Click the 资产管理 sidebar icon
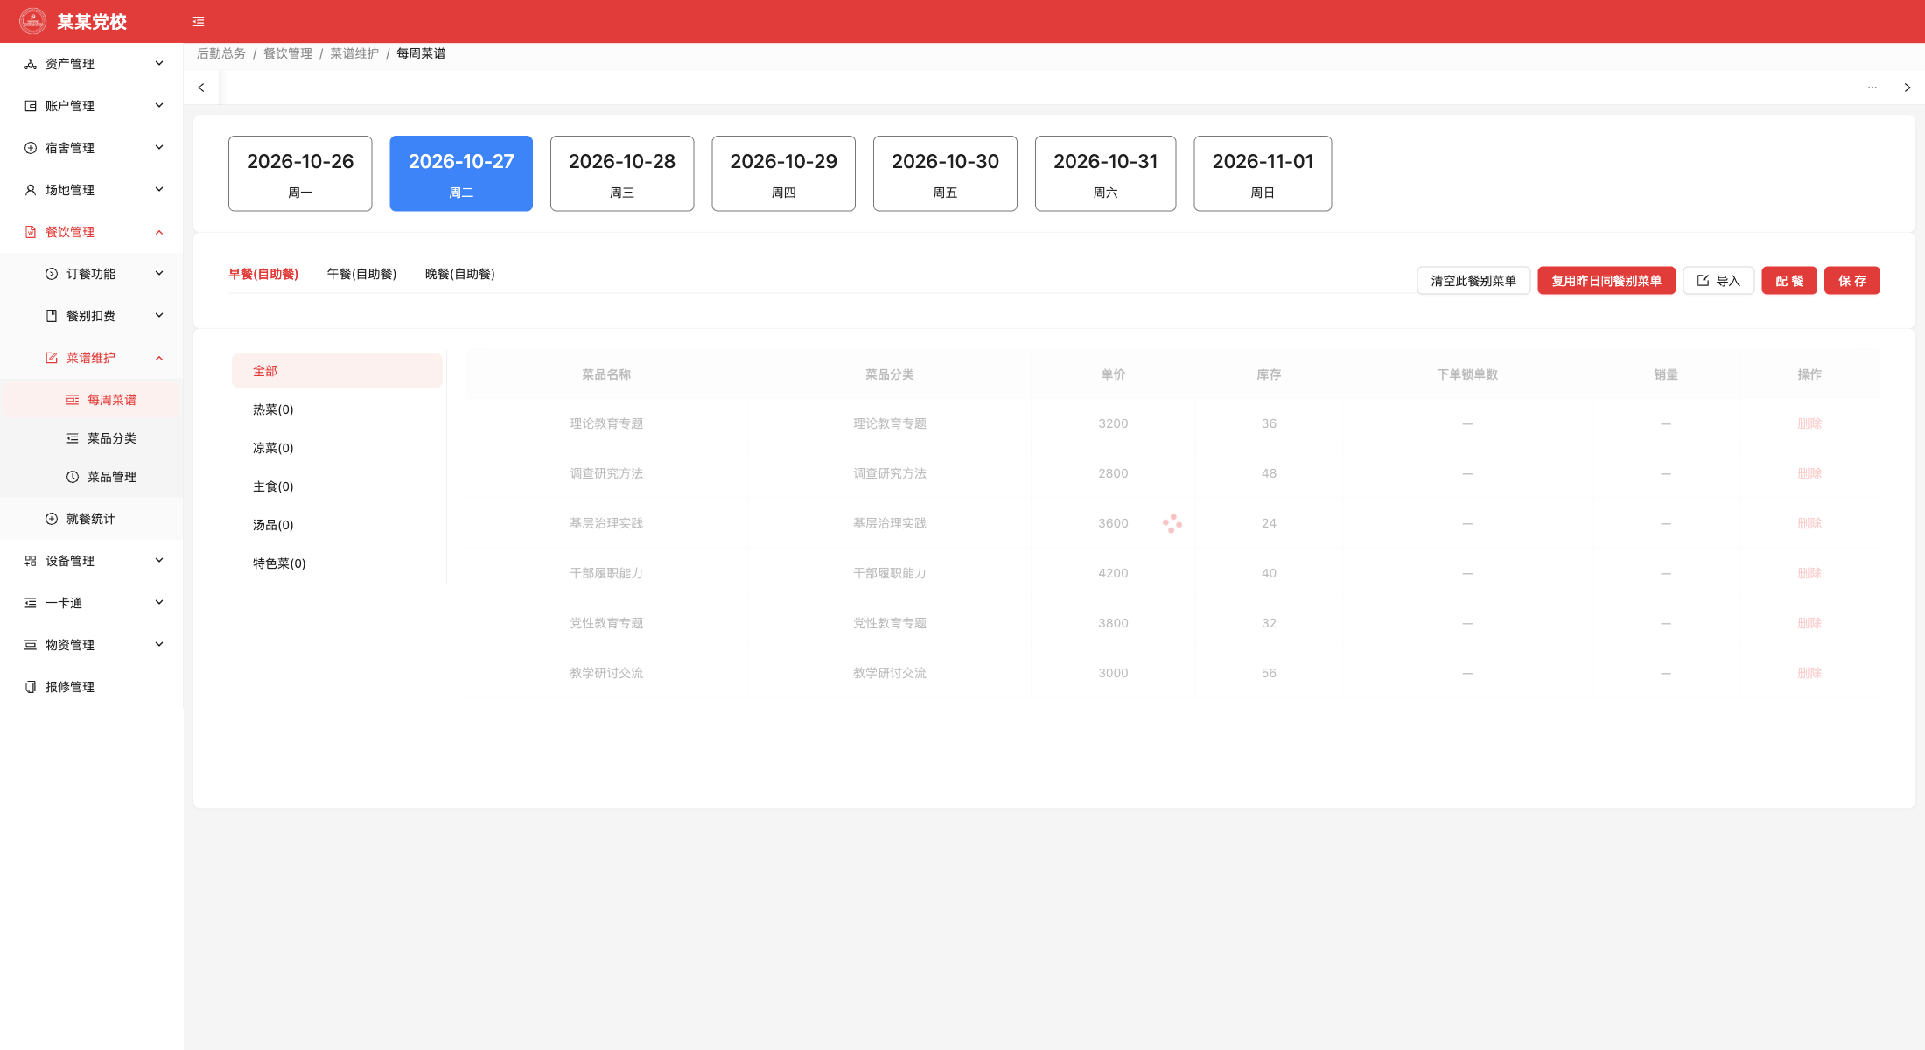Screen dimensions: 1925x1050 (x=31, y=64)
